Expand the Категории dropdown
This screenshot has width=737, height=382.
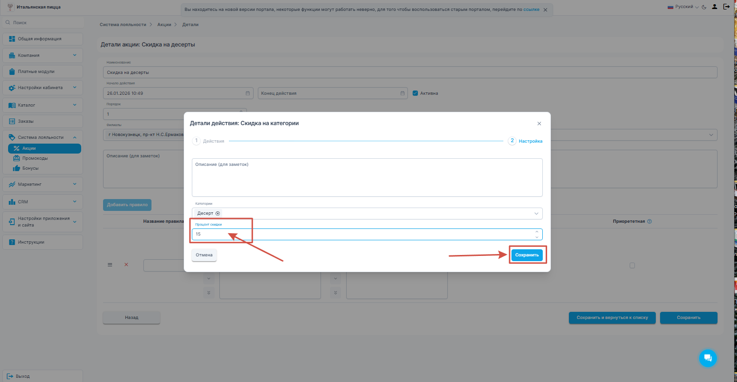pyautogui.click(x=536, y=214)
